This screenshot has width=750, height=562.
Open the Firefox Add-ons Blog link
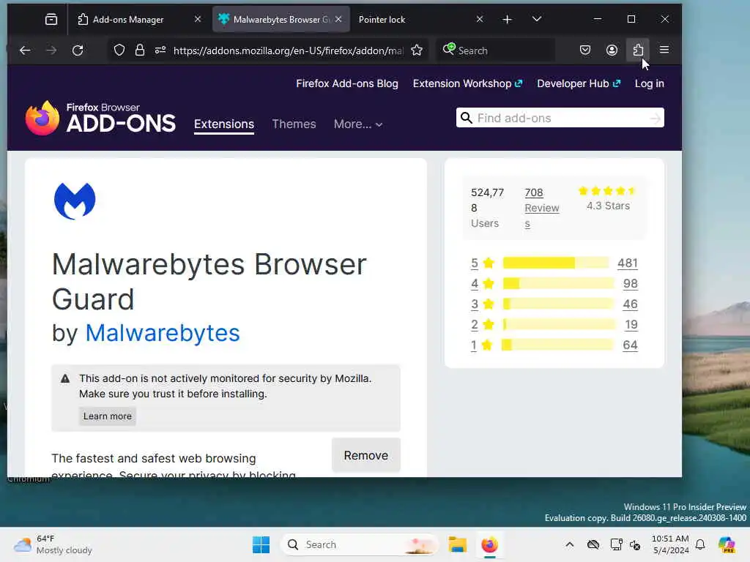pyautogui.click(x=346, y=83)
